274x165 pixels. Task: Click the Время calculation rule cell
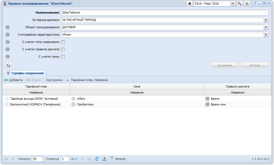click(238, 99)
